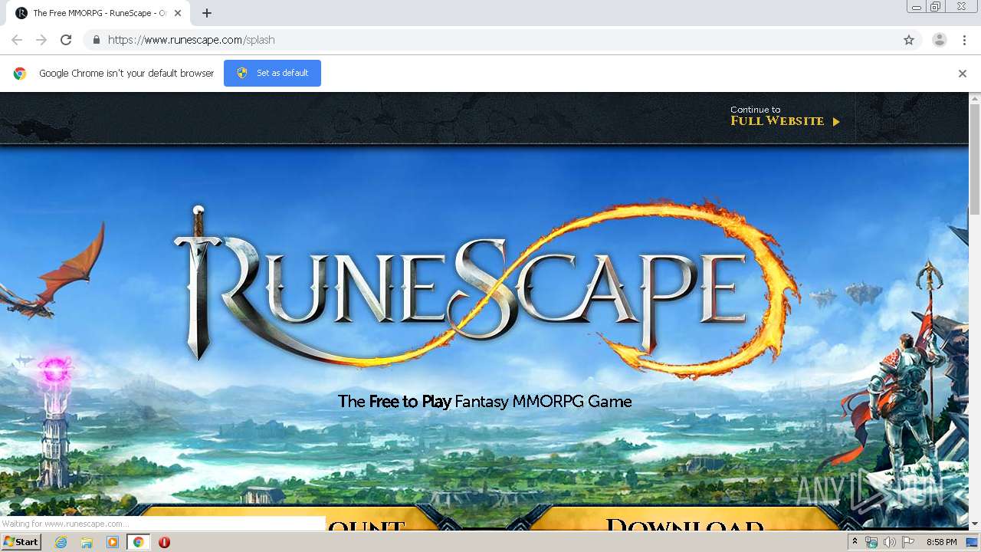The height and width of the screenshot is (552, 981).
Task: Click the address bar URL field
Action: click(x=490, y=40)
